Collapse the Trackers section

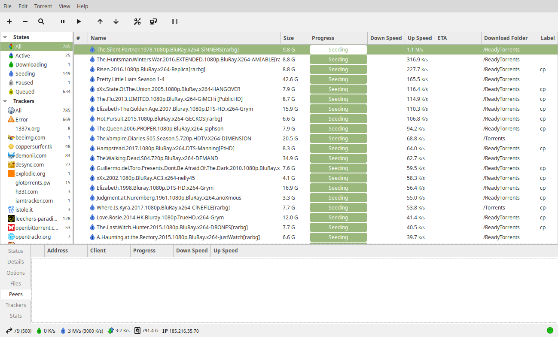(5, 101)
